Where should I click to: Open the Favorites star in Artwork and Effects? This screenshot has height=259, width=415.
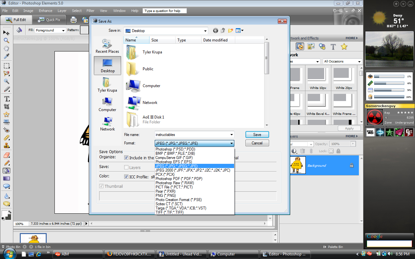pos(344,47)
